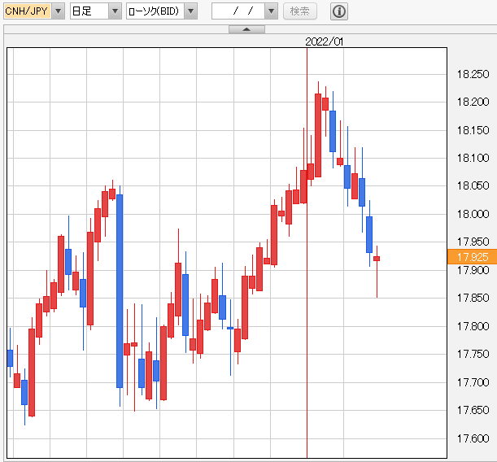Viewport: 497px width, 462px height.
Task: Click the 17.750 price axis label
Action: (473, 354)
